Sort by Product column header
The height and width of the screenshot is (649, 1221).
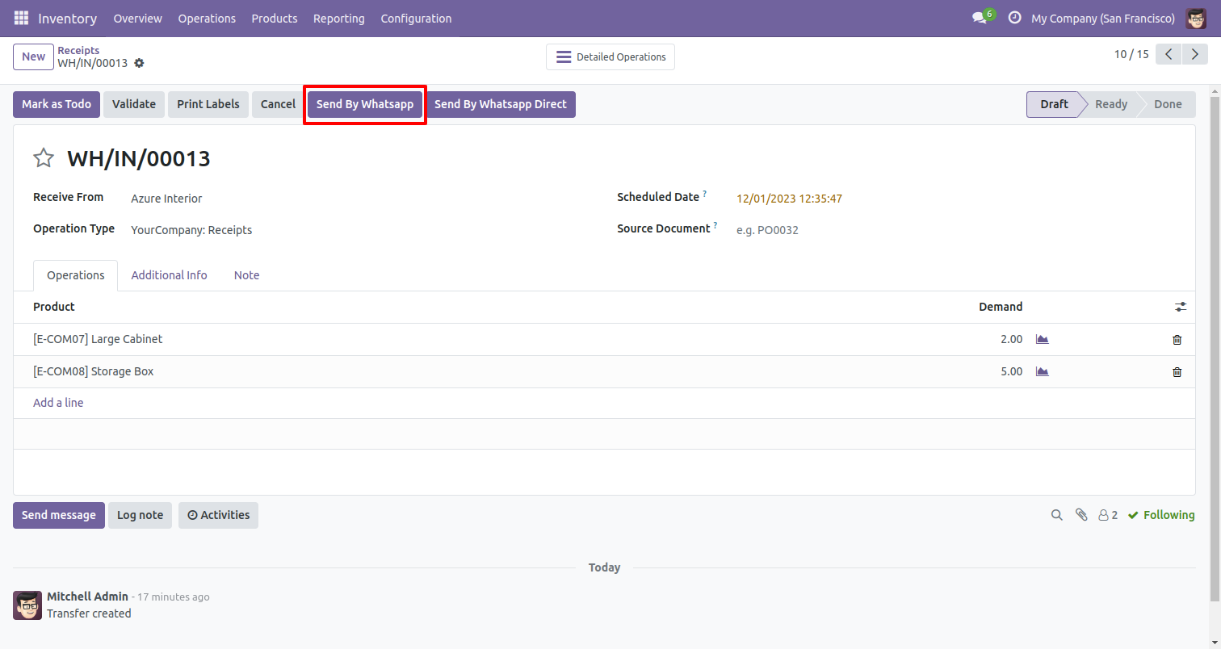(54, 307)
